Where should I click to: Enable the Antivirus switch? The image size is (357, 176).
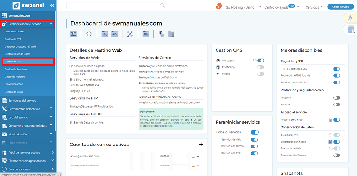pyautogui.click(x=337, y=104)
